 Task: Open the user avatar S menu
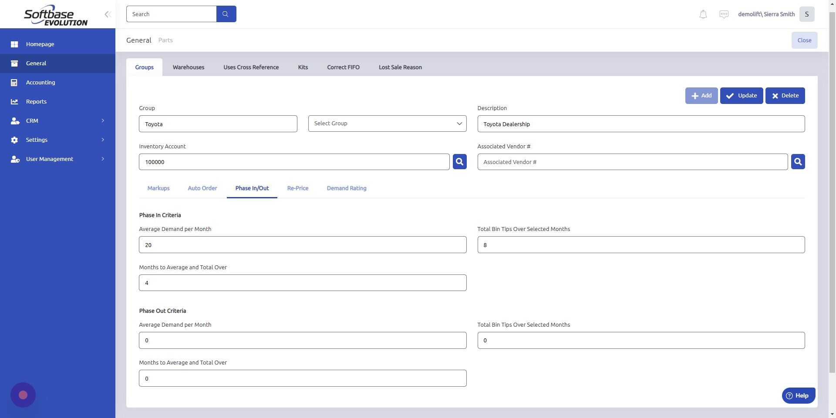coord(807,14)
